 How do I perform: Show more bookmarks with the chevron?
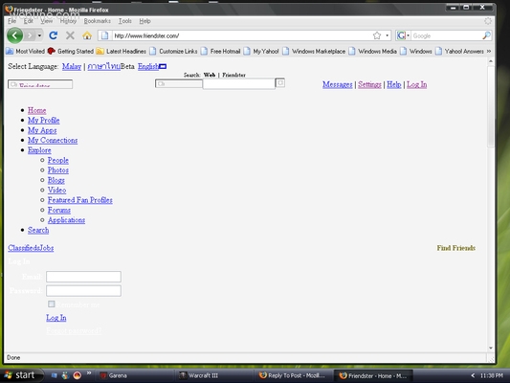click(x=489, y=51)
